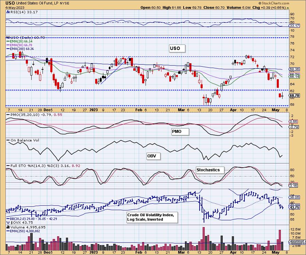Click the Crude Oil Volatility Index annotation box
The height and width of the screenshot is (255, 306).
152,217
